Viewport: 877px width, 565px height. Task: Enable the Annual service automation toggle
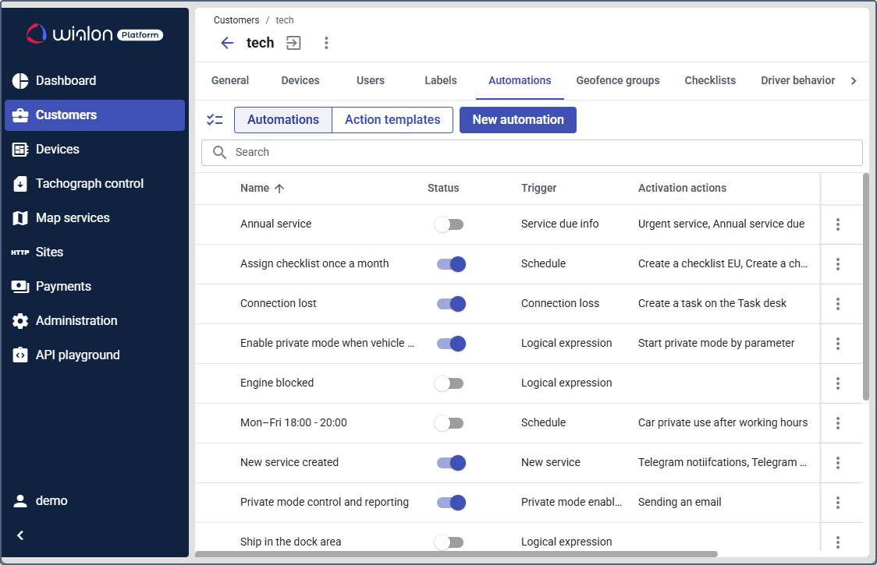point(449,224)
